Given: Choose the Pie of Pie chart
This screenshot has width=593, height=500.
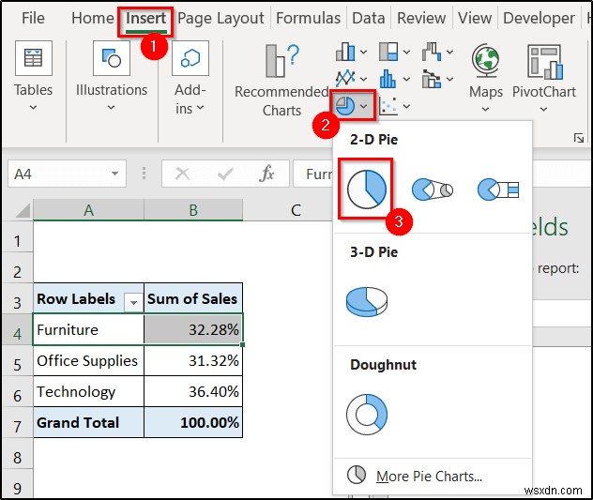Looking at the screenshot, I should (433, 189).
